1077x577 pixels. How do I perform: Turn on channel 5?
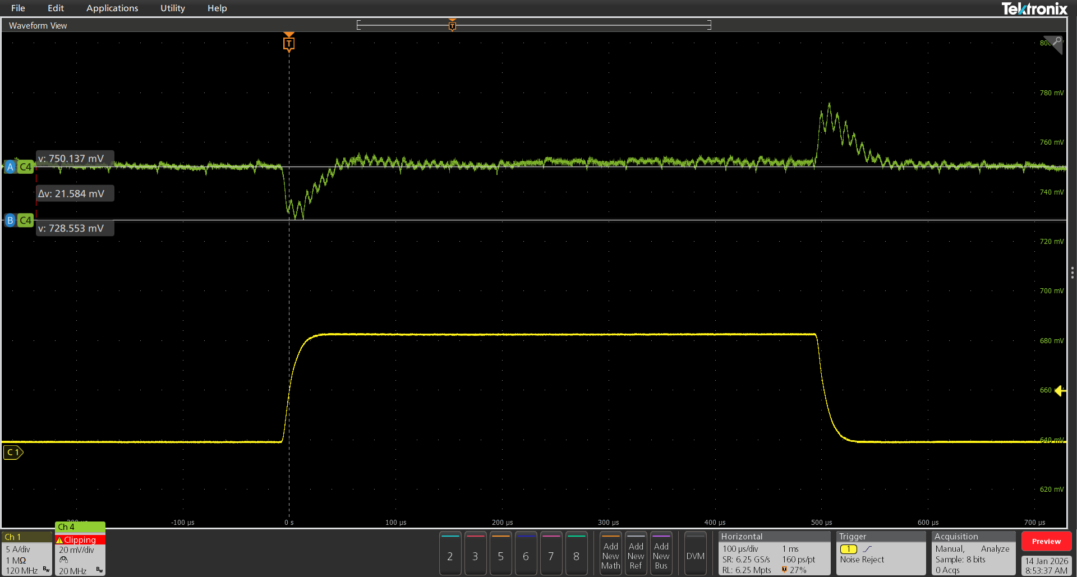coord(500,553)
